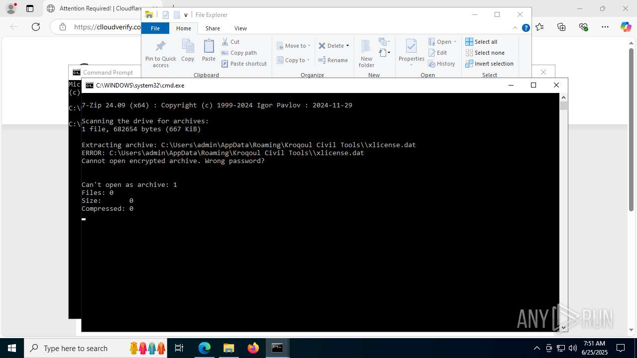The image size is (637, 358).
Task: Open the New item dropdown in New group
Action: (384, 42)
